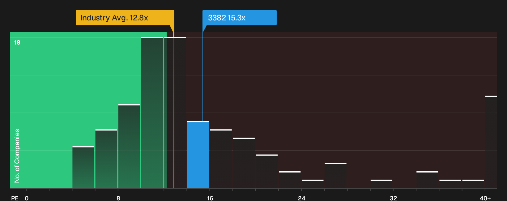The height and width of the screenshot is (201, 507).
Task: Click the x-axis label 16
Action: pos(210,198)
